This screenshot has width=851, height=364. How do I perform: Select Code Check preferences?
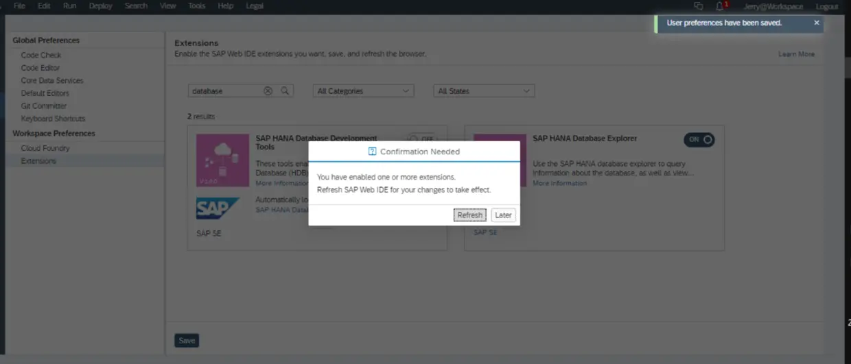[x=41, y=55]
